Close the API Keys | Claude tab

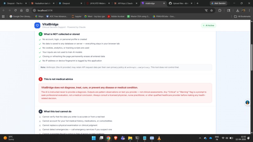(x=137, y=3)
